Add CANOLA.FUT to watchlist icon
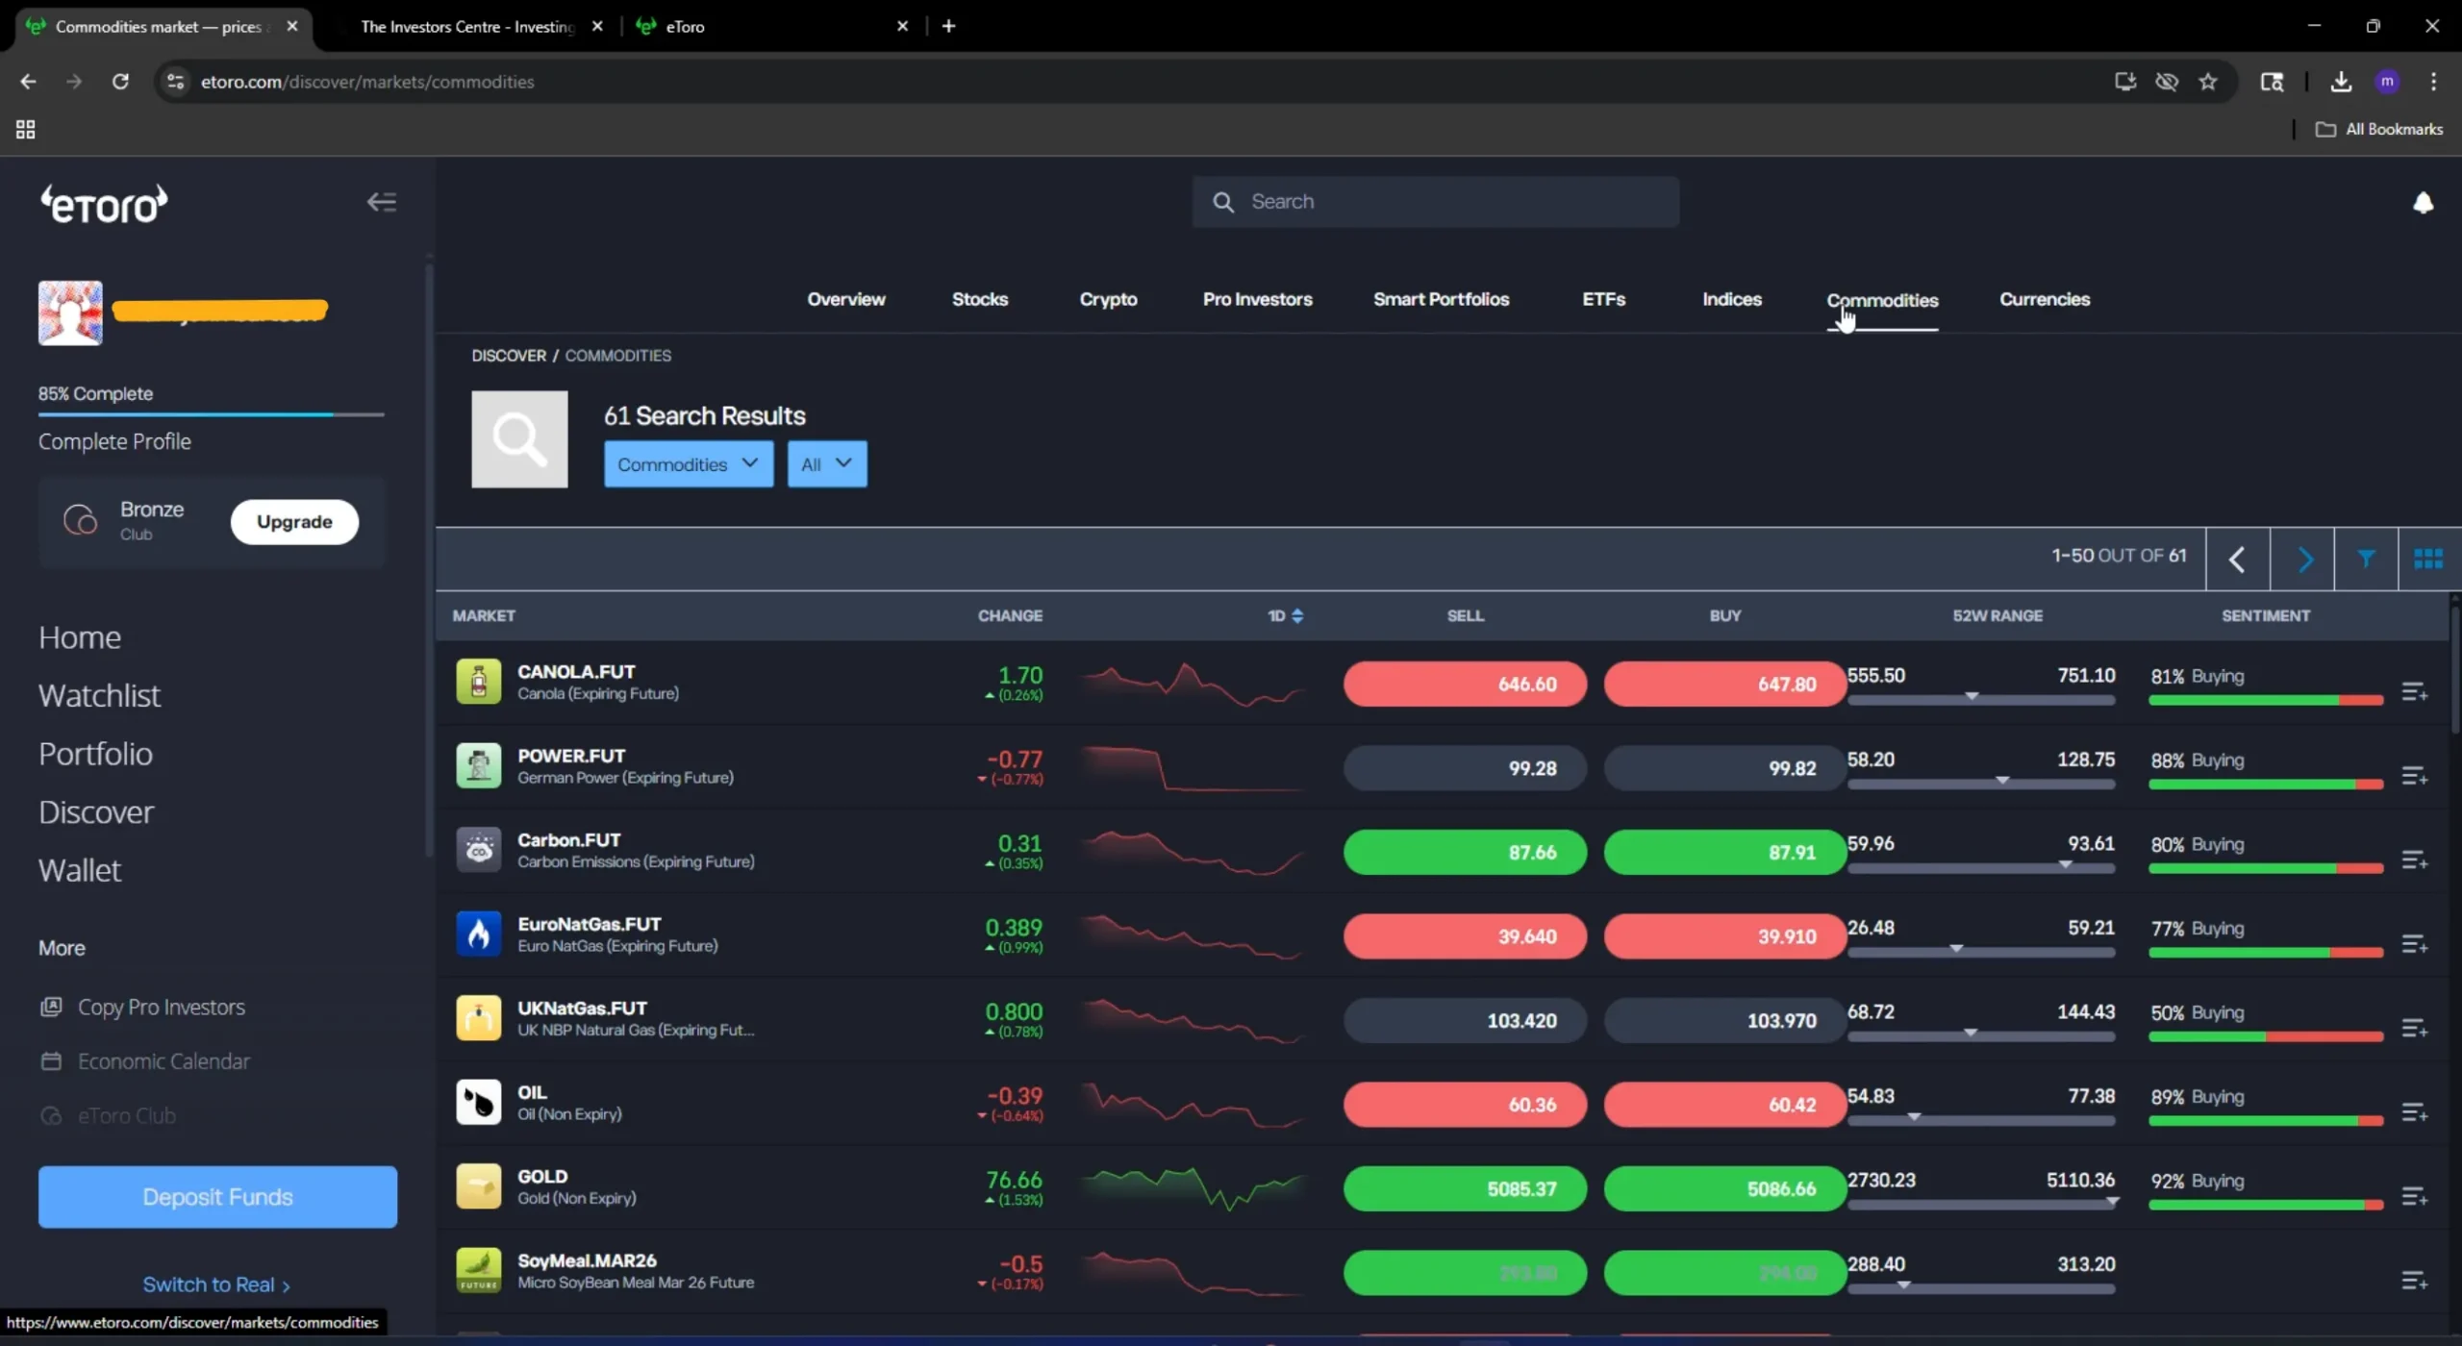2462x1346 pixels. click(x=2414, y=691)
